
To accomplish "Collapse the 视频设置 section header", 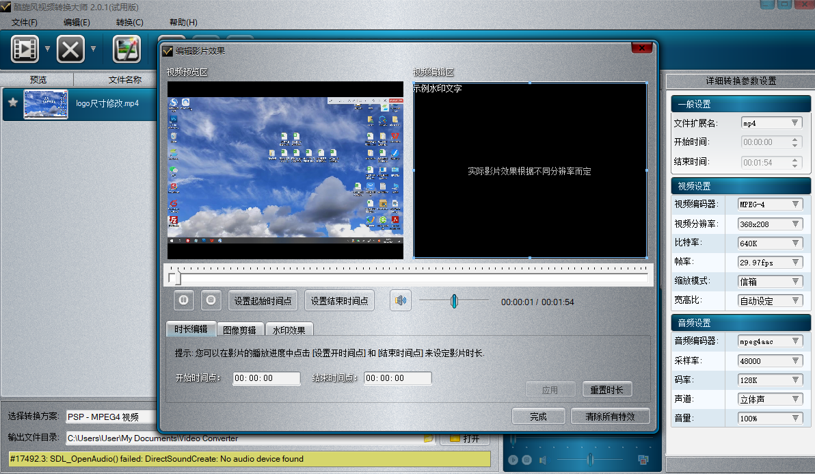I will [x=740, y=186].
